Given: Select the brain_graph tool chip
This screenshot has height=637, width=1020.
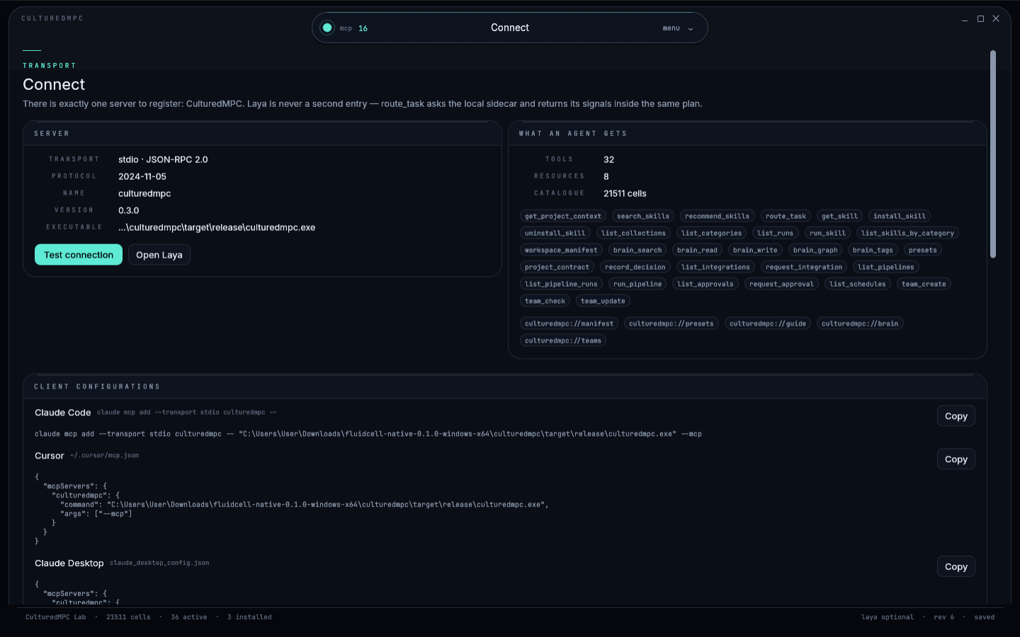Looking at the screenshot, I should pos(815,250).
